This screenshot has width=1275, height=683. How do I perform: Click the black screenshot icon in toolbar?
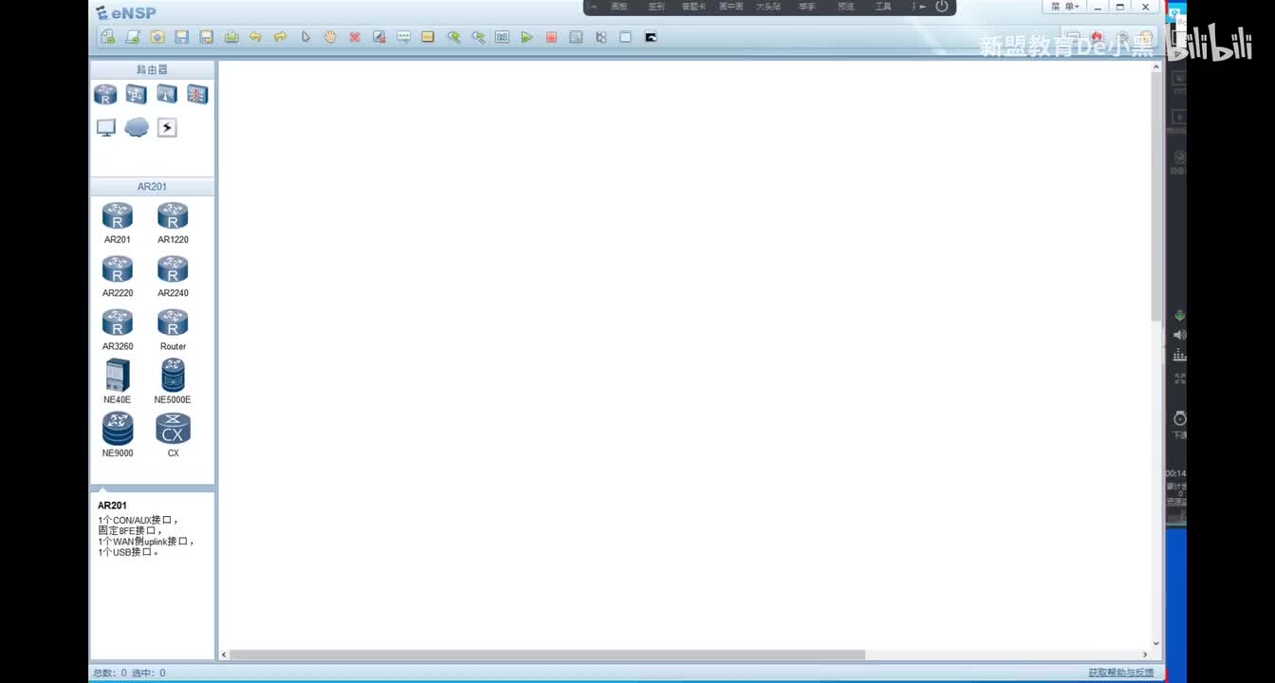(x=651, y=37)
